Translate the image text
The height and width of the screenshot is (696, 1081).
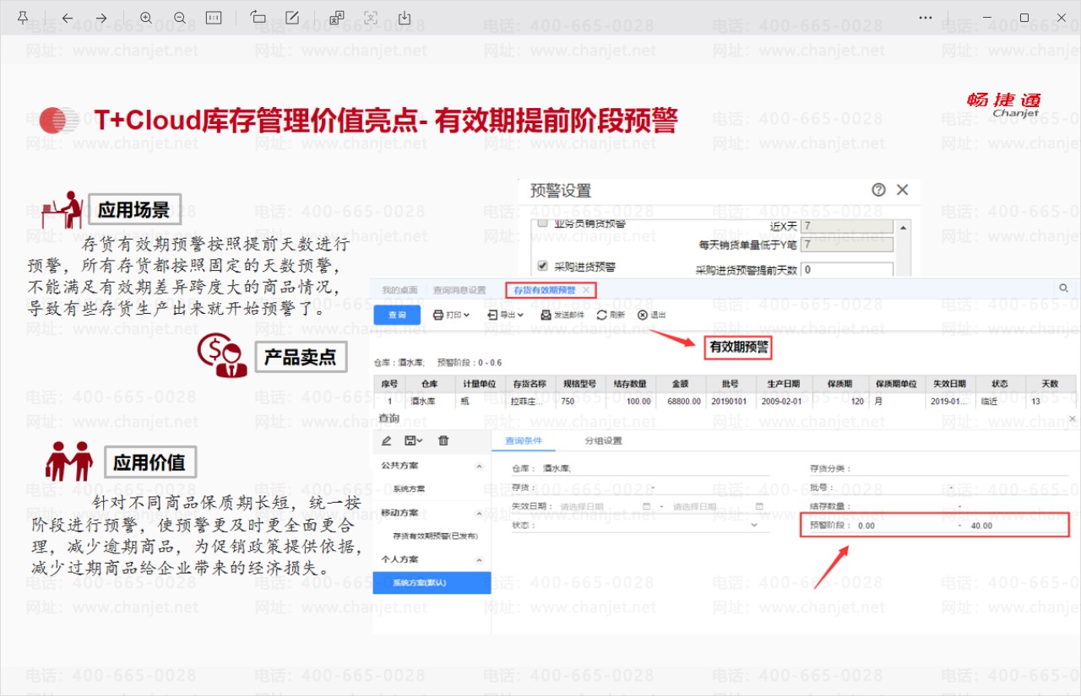337,18
